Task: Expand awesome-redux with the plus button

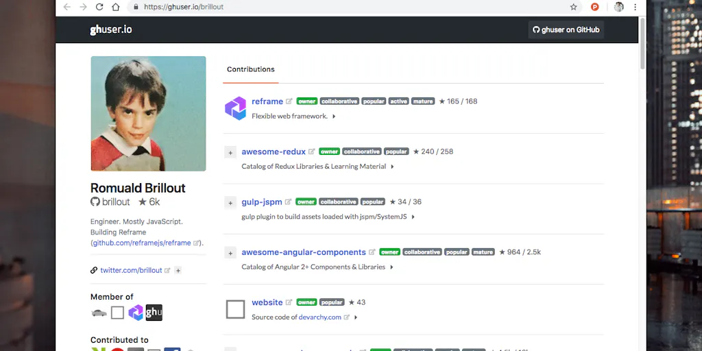Action: click(x=230, y=153)
